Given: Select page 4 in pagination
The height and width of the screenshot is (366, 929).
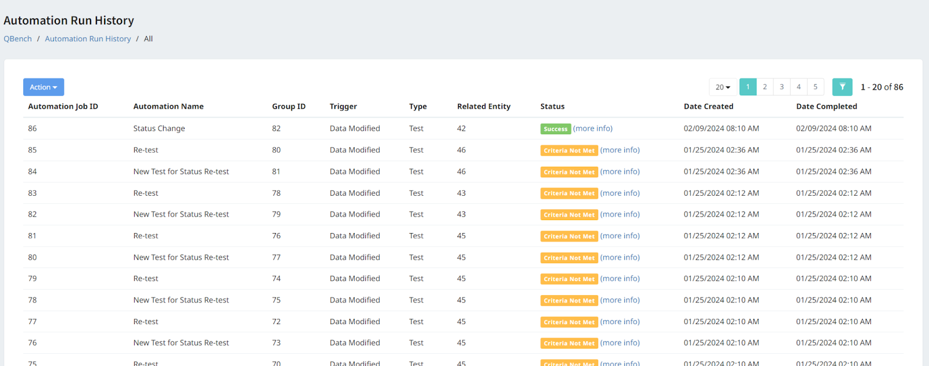Looking at the screenshot, I should pos(798,87).
